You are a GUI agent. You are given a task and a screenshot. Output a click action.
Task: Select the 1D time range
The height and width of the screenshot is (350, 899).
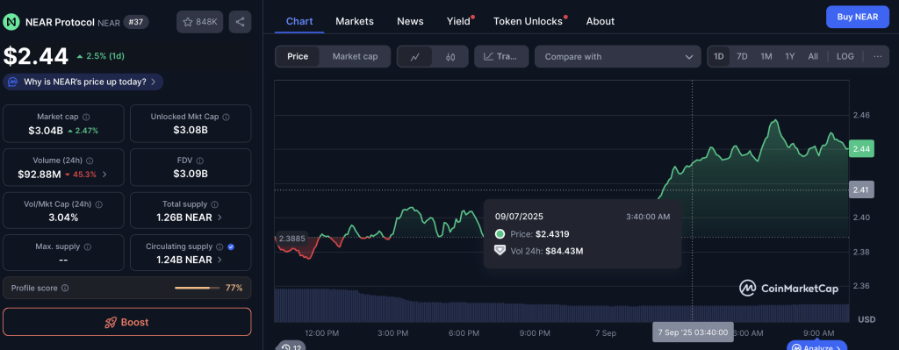(x=718, y=57)
